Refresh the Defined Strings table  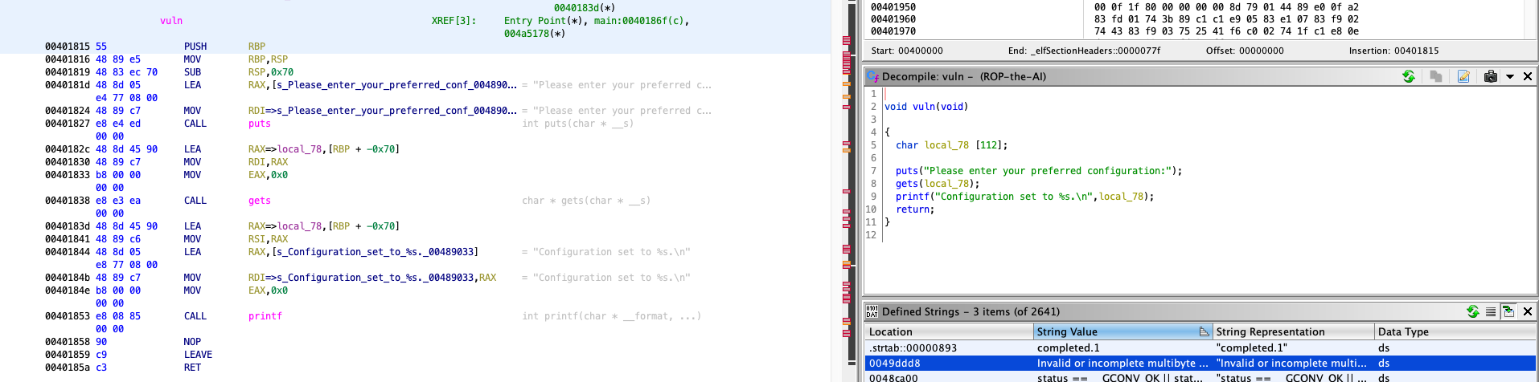coord(1472,311)
